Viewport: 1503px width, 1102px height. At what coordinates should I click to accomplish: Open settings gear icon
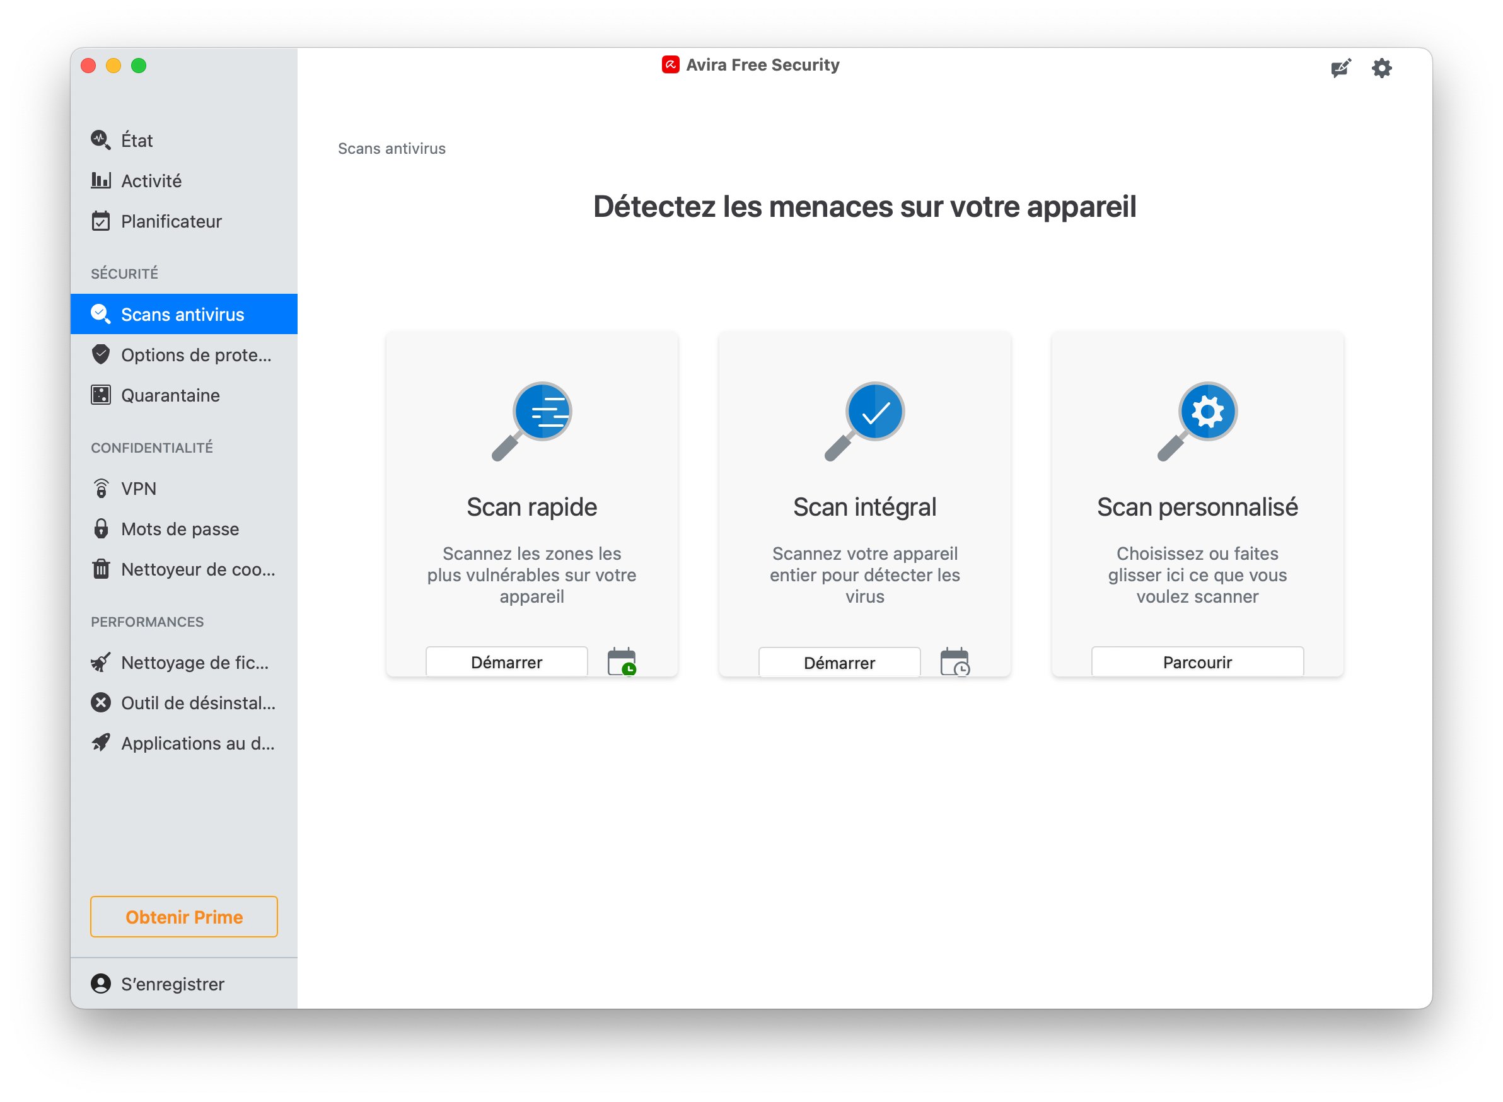[1381, 68]
